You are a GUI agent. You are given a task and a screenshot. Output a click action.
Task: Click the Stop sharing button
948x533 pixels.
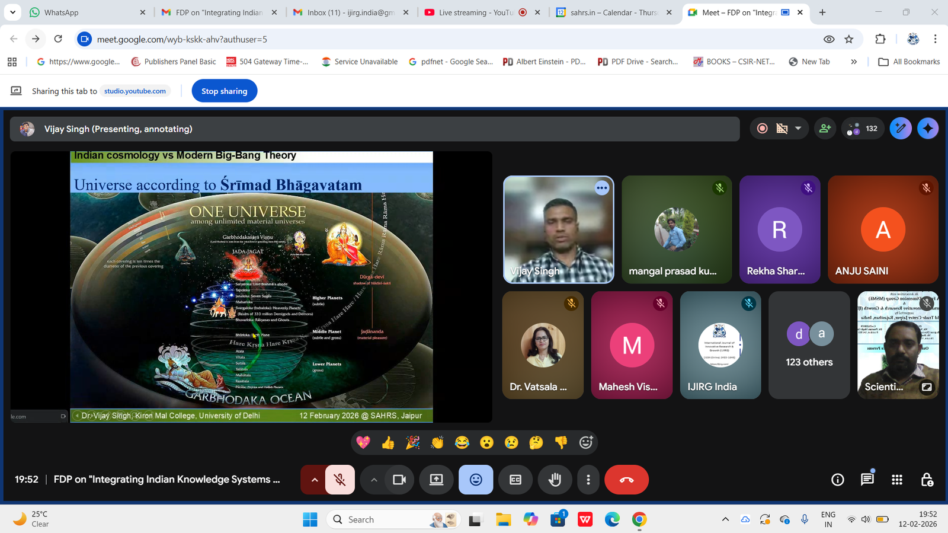(224, 91)
